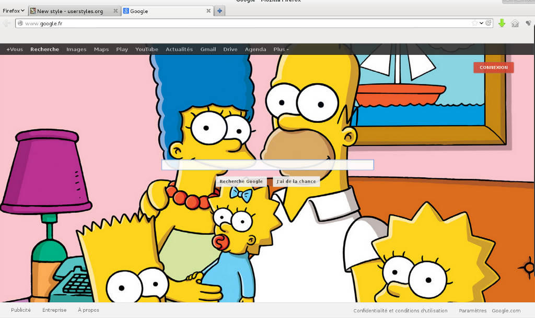Click the back navigation arrow
The width and height of the screenshot is (535, 318).
click(x=6, y=23)
